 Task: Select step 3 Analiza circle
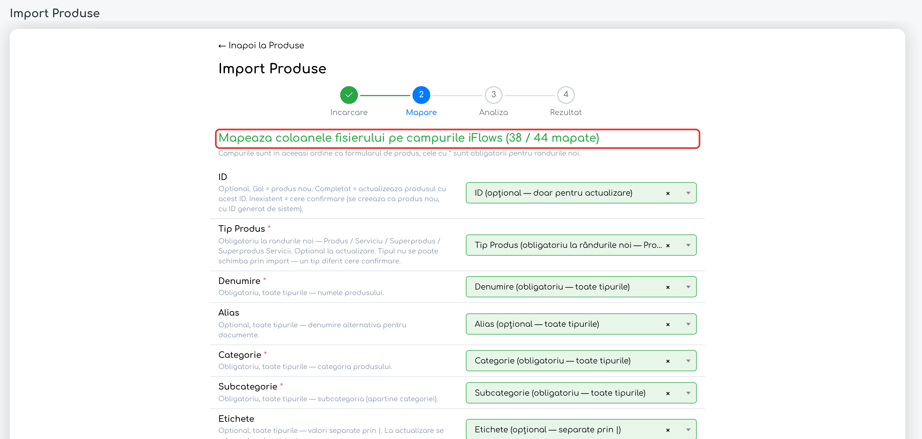tap(493, 95)
